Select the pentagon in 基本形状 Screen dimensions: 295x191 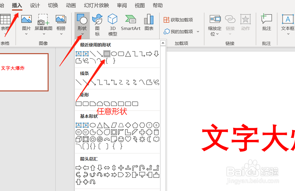[135, 125]
